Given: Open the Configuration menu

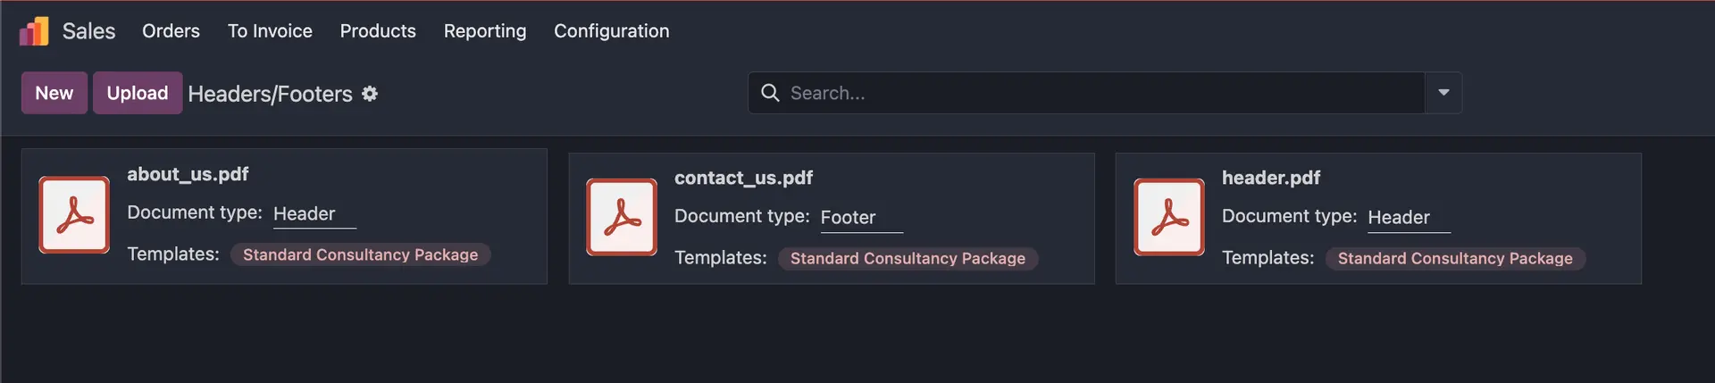Looking at the screenshot, I should pyautogui.click(x=612, y=31).
